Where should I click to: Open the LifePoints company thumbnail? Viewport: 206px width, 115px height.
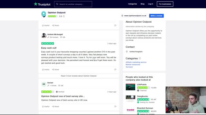[x=130, y=87]
